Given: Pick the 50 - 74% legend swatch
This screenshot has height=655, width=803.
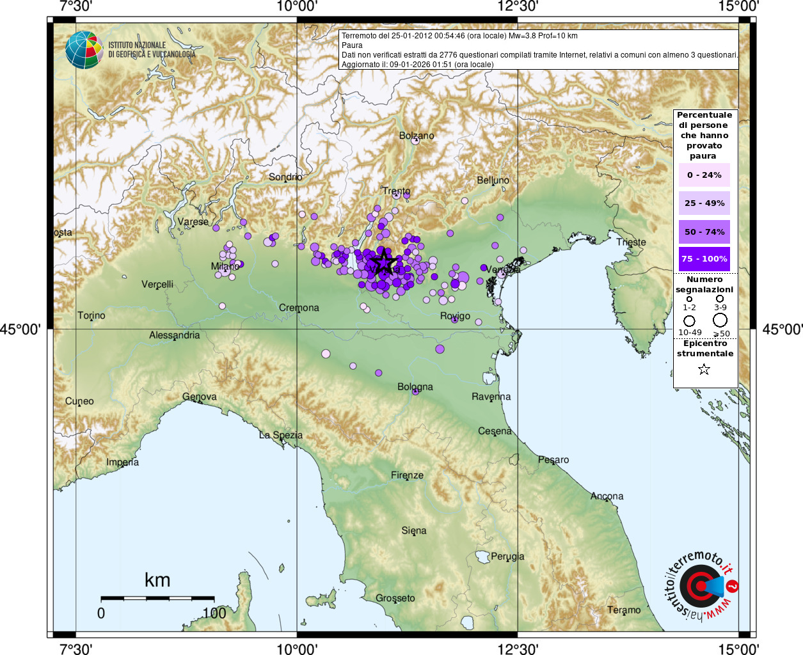Looking at the screenshot, I should (x=704, y=232).
